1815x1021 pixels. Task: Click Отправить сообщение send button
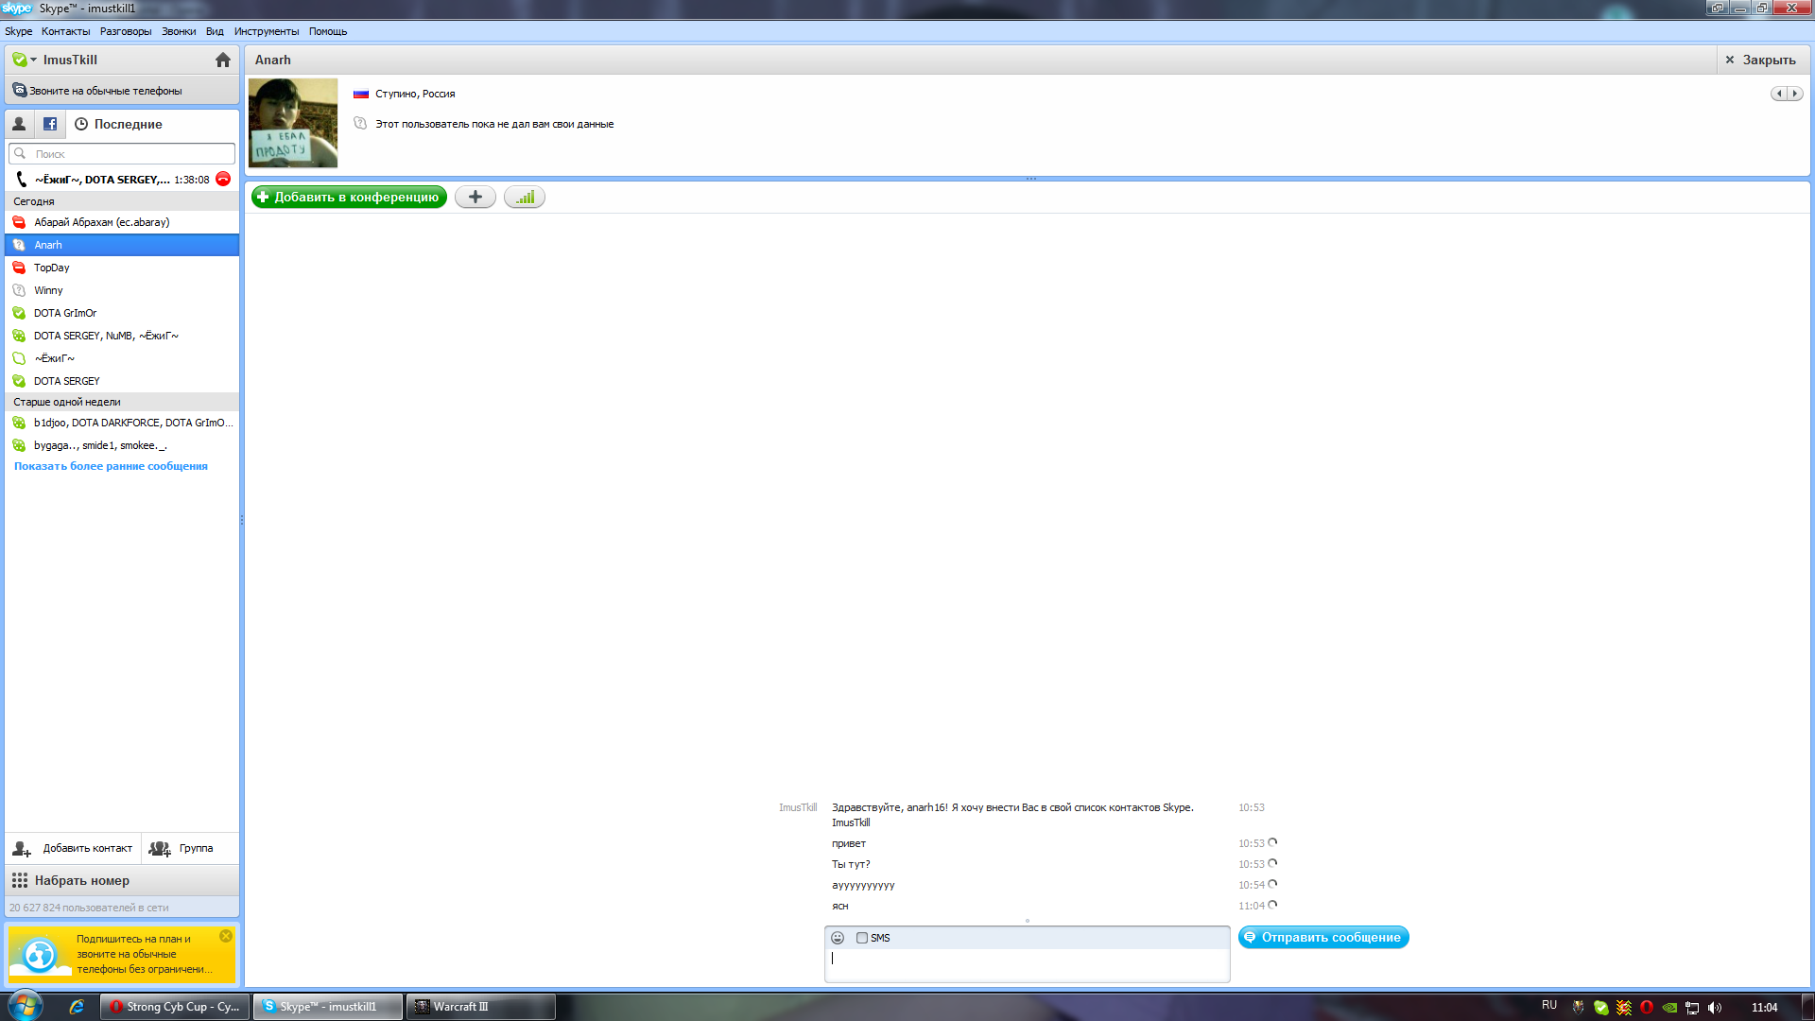pos(1323,937)
